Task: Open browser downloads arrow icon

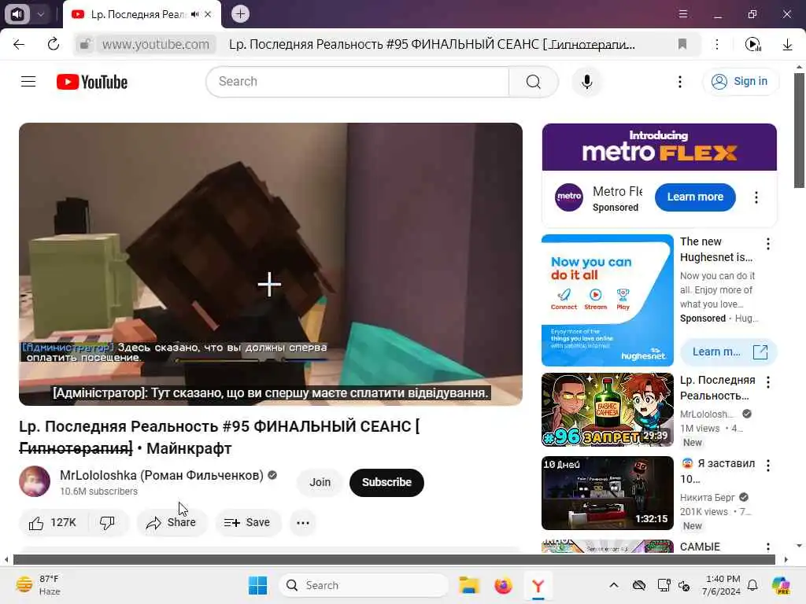Action: [x=787, y=45]
